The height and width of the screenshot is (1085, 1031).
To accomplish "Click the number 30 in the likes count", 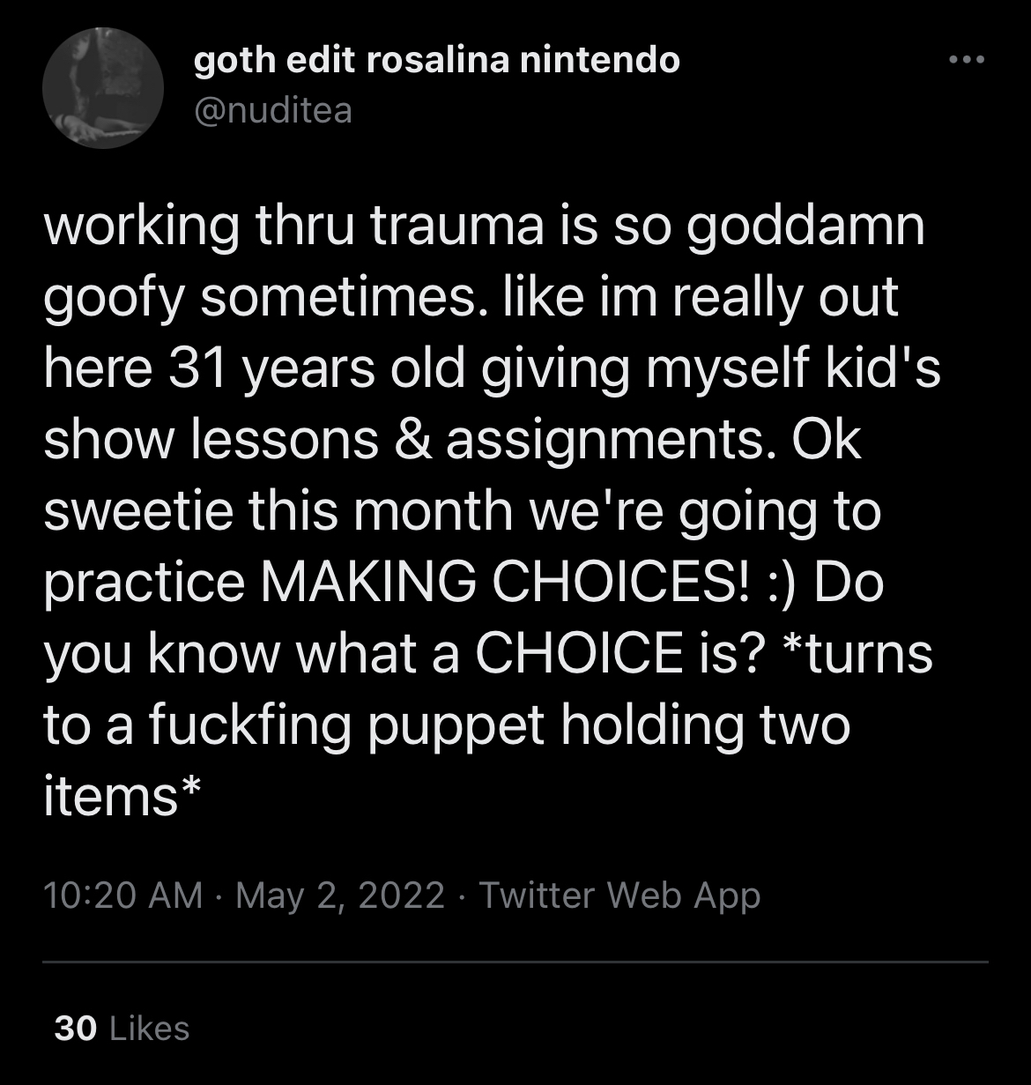I will [x=75, y=1028].
